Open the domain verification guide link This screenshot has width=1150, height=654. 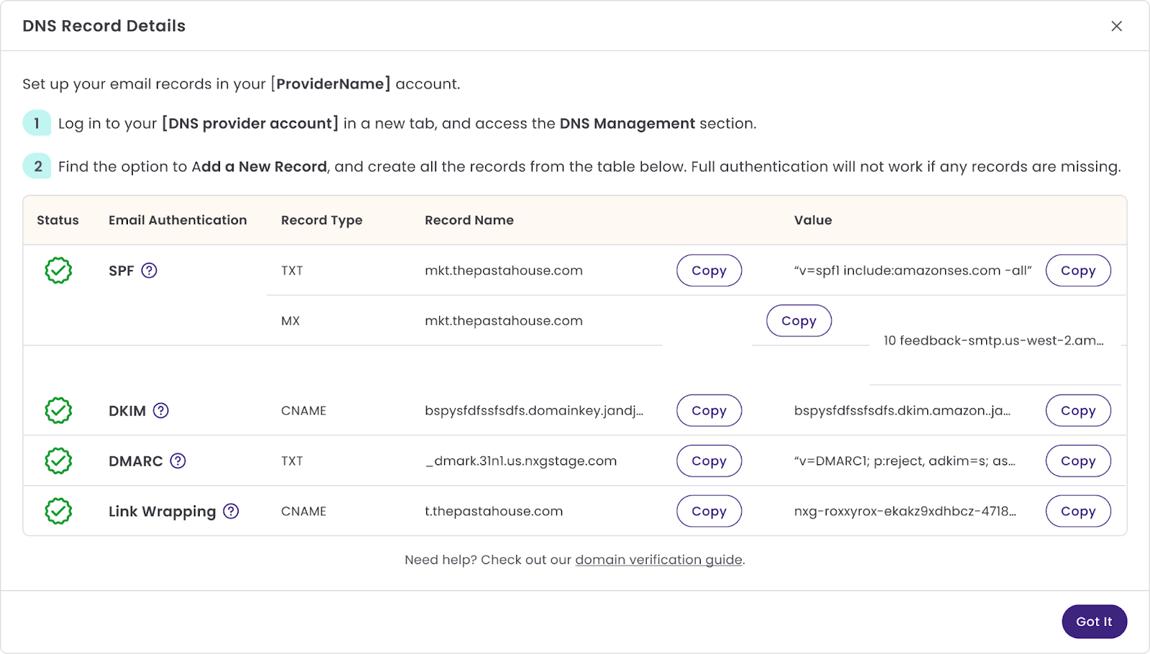[x=658, y=560]
